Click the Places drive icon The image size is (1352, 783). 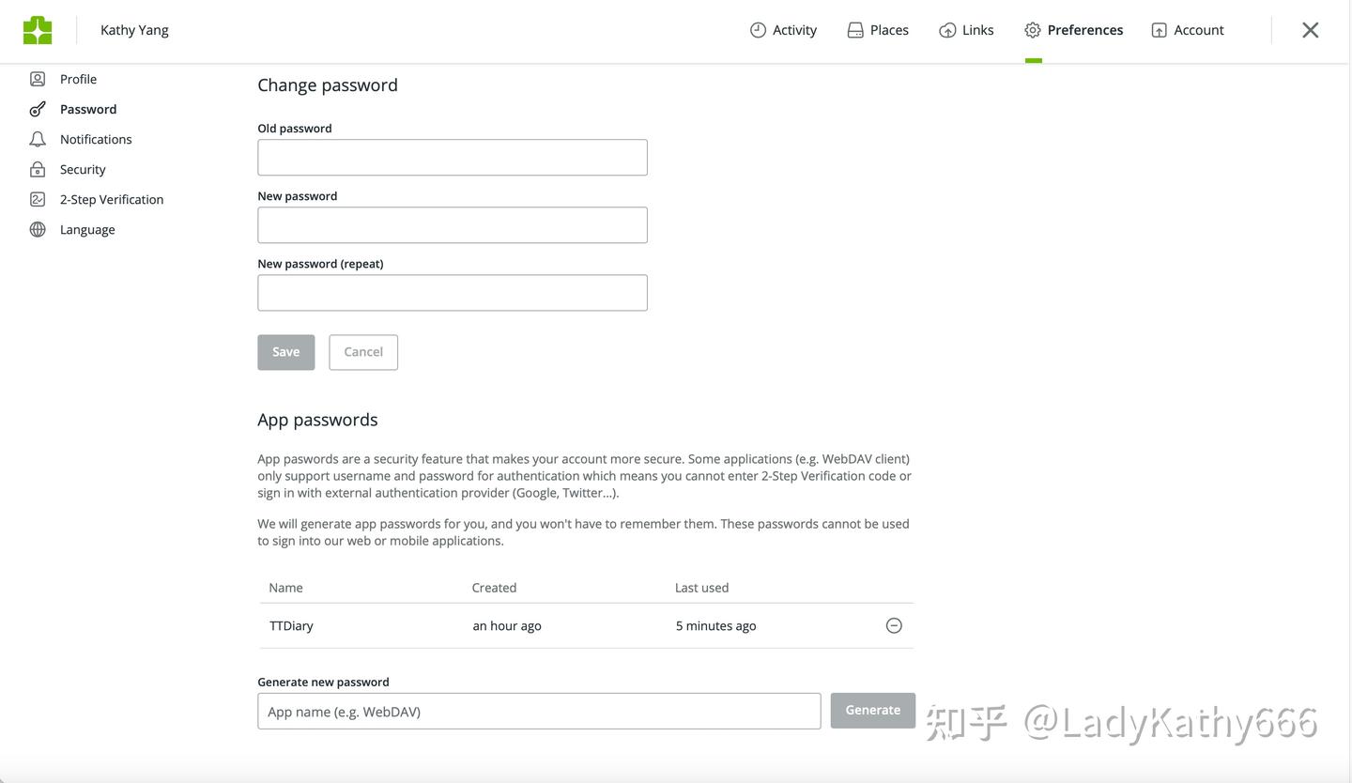tap(855, 30)
